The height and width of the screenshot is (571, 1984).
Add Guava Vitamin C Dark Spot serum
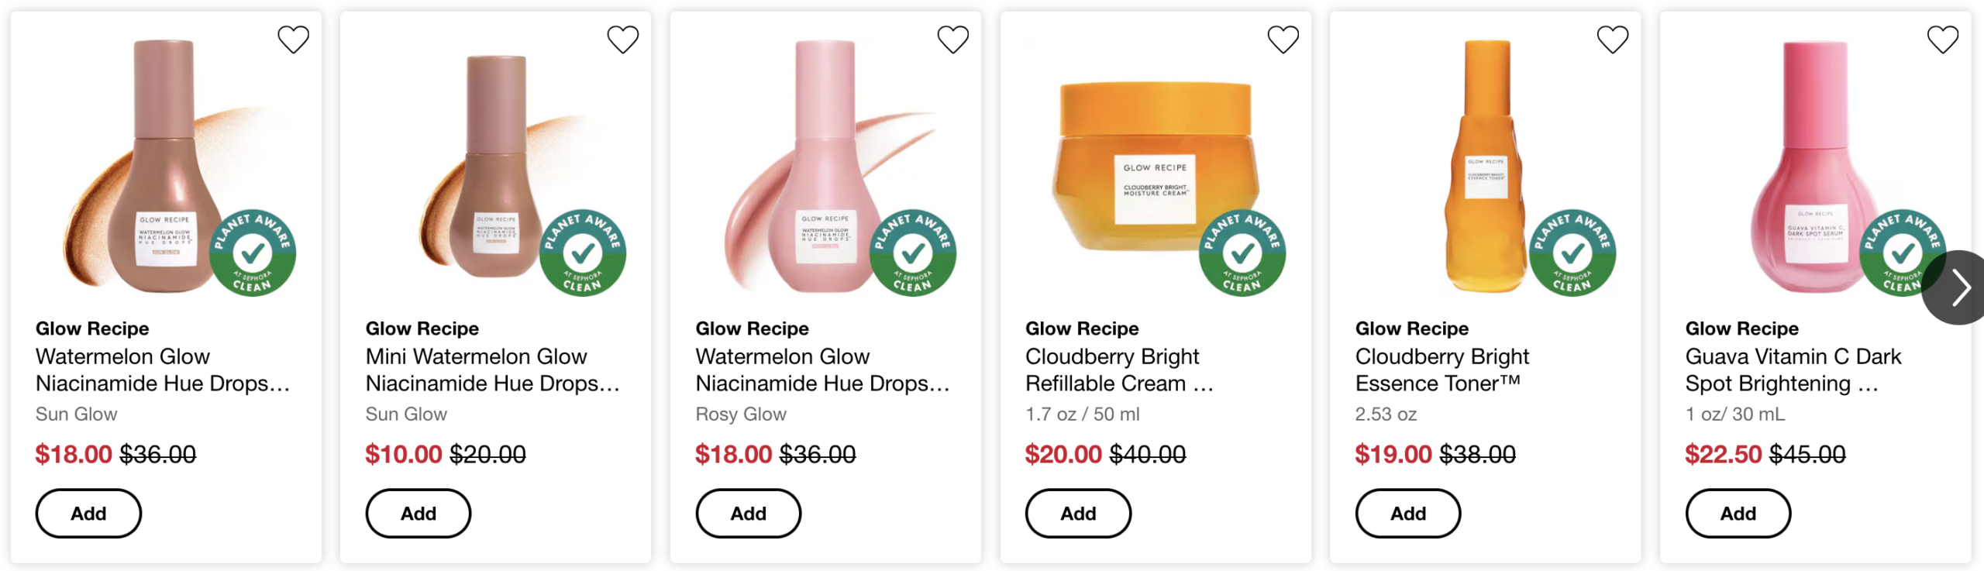tap(1738, 513)
